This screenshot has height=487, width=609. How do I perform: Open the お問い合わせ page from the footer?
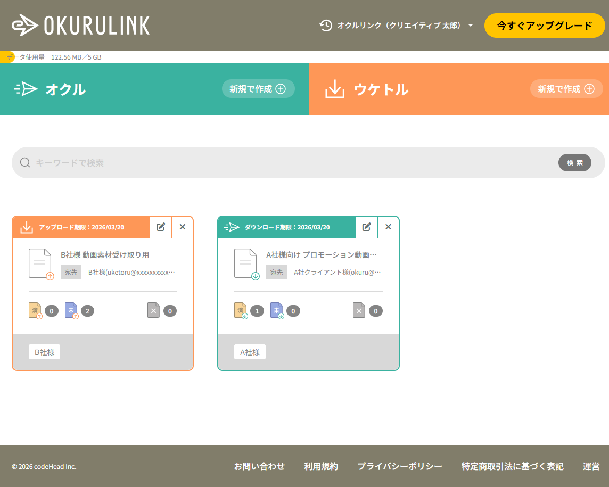(x=260, y=466)
